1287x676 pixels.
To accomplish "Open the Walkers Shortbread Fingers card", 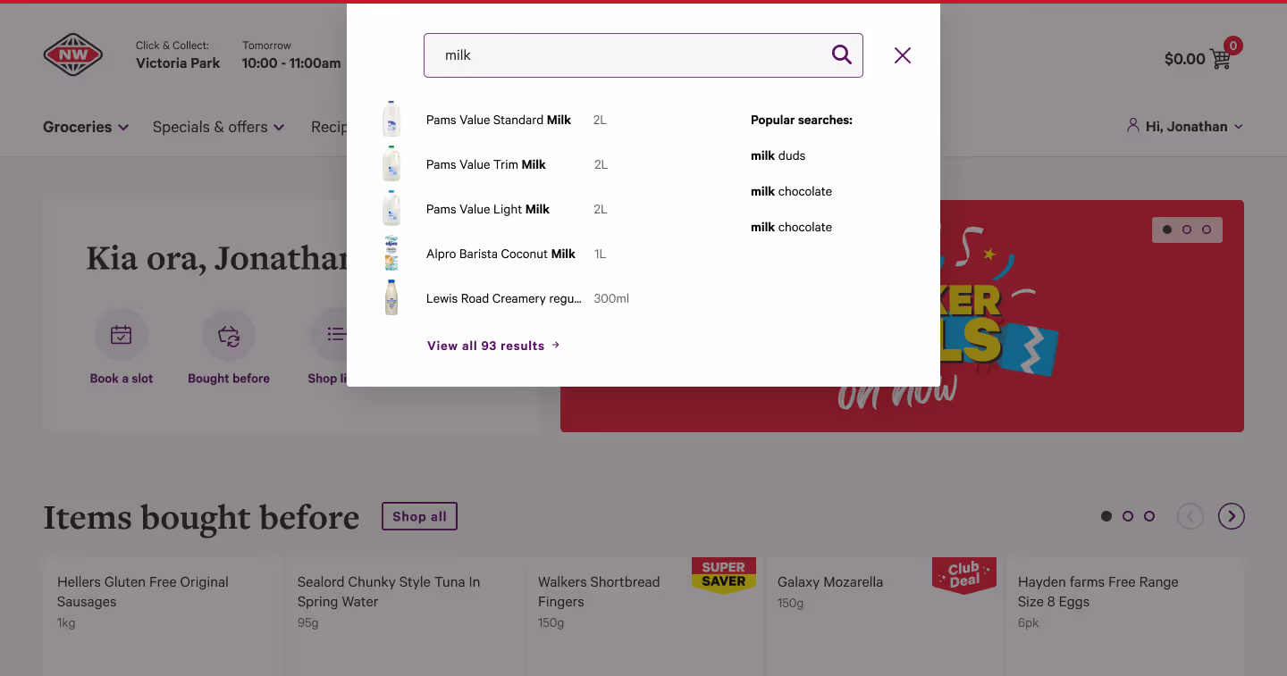I will 643,616.
